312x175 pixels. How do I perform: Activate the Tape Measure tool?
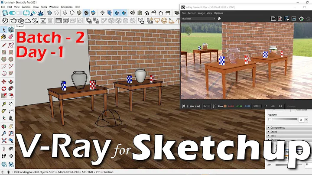click(4, 104)
